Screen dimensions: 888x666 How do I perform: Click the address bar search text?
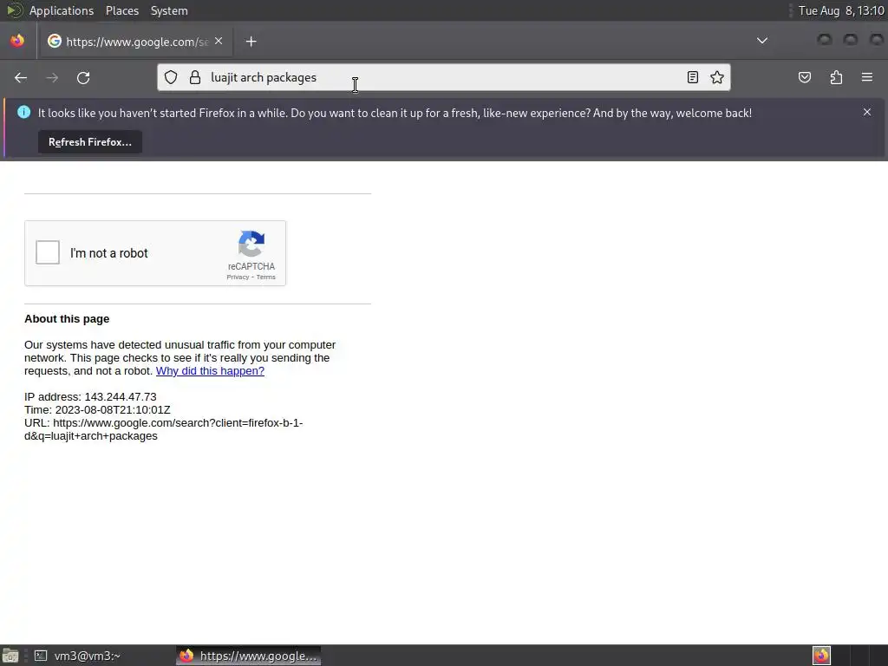264,77
